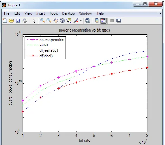Toggle the Insert Legend button

tap(103, 21)
